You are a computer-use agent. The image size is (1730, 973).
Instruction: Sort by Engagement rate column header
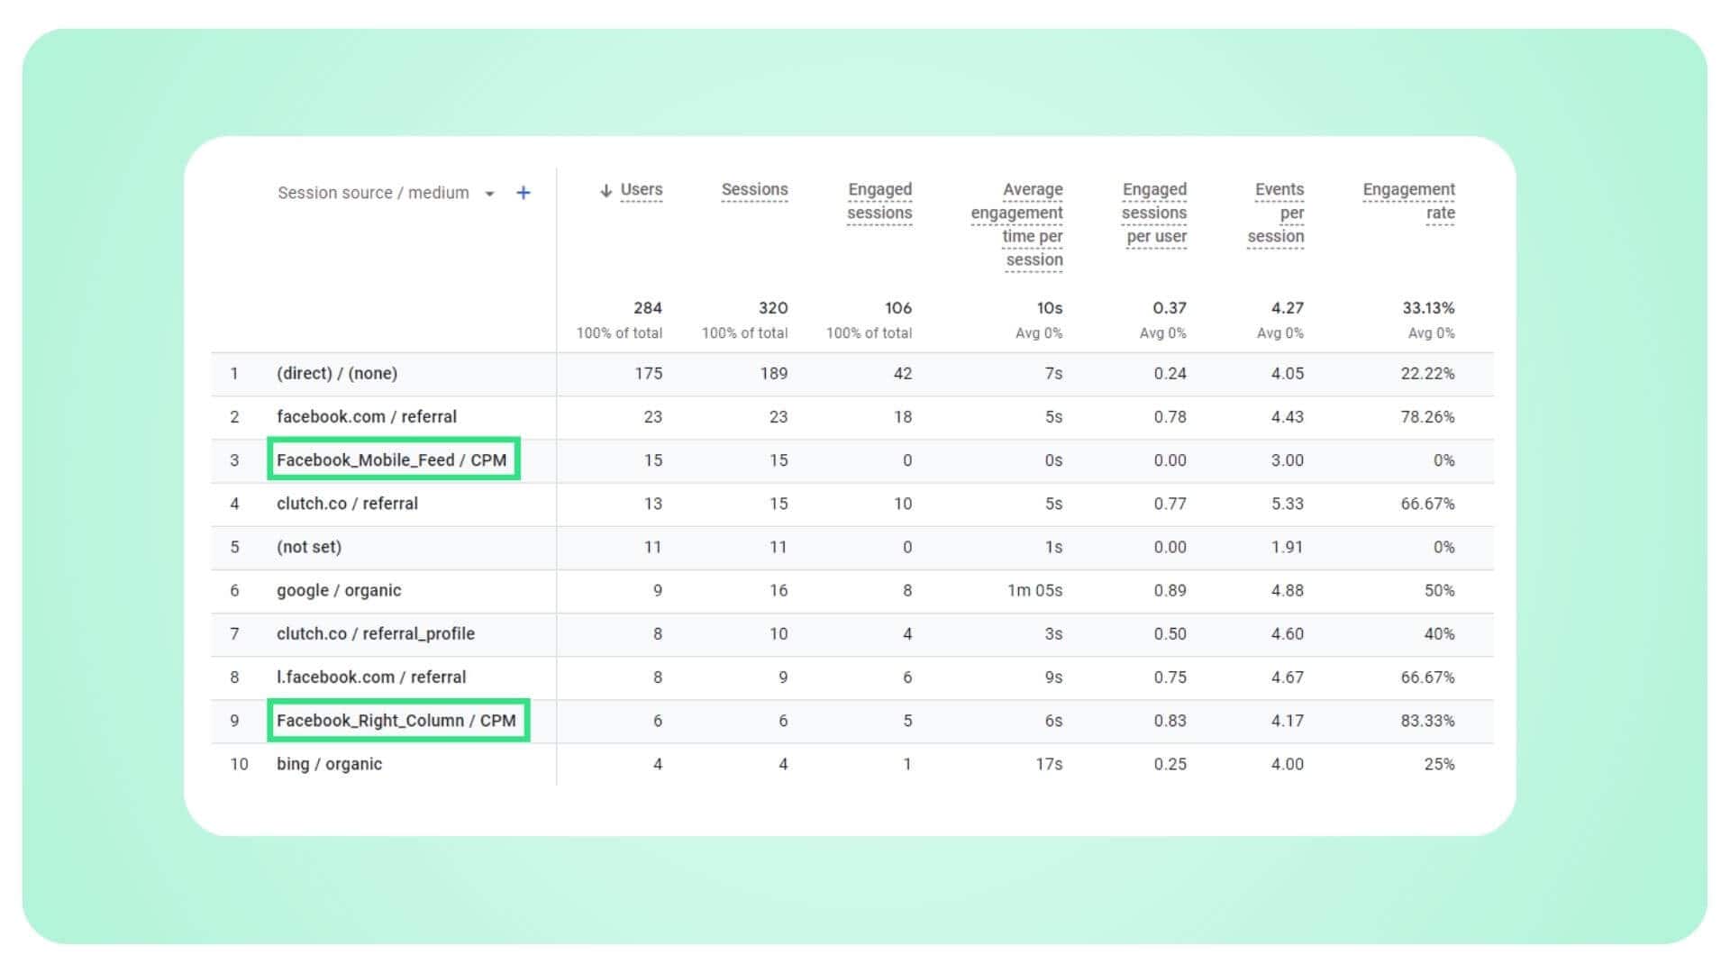pyautogui.click(x=1408, y=200)
